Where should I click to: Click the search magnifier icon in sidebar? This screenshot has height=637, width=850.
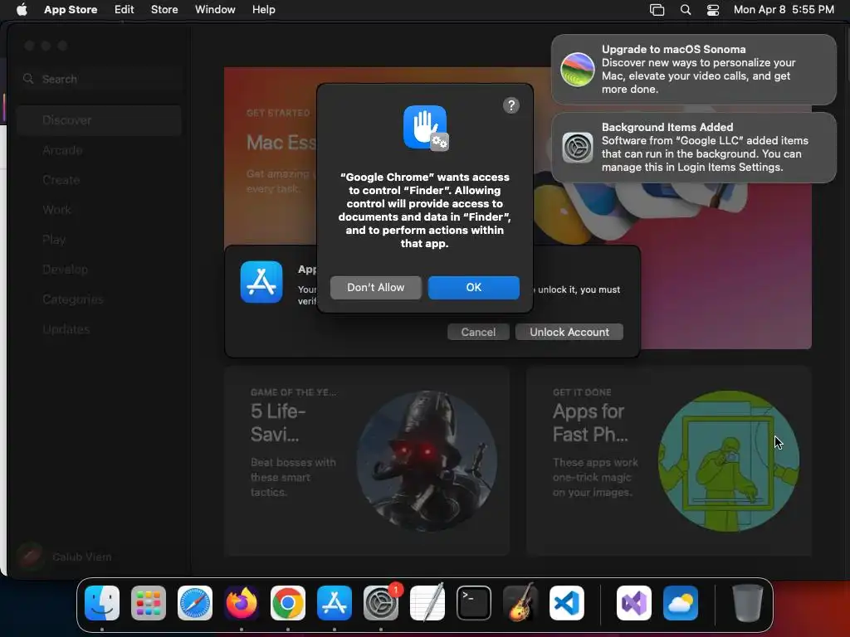click(x=28, y=79)
